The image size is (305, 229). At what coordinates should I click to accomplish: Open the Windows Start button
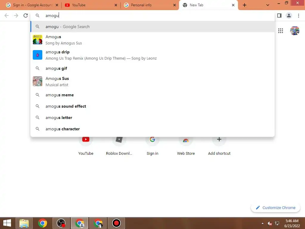7,223
